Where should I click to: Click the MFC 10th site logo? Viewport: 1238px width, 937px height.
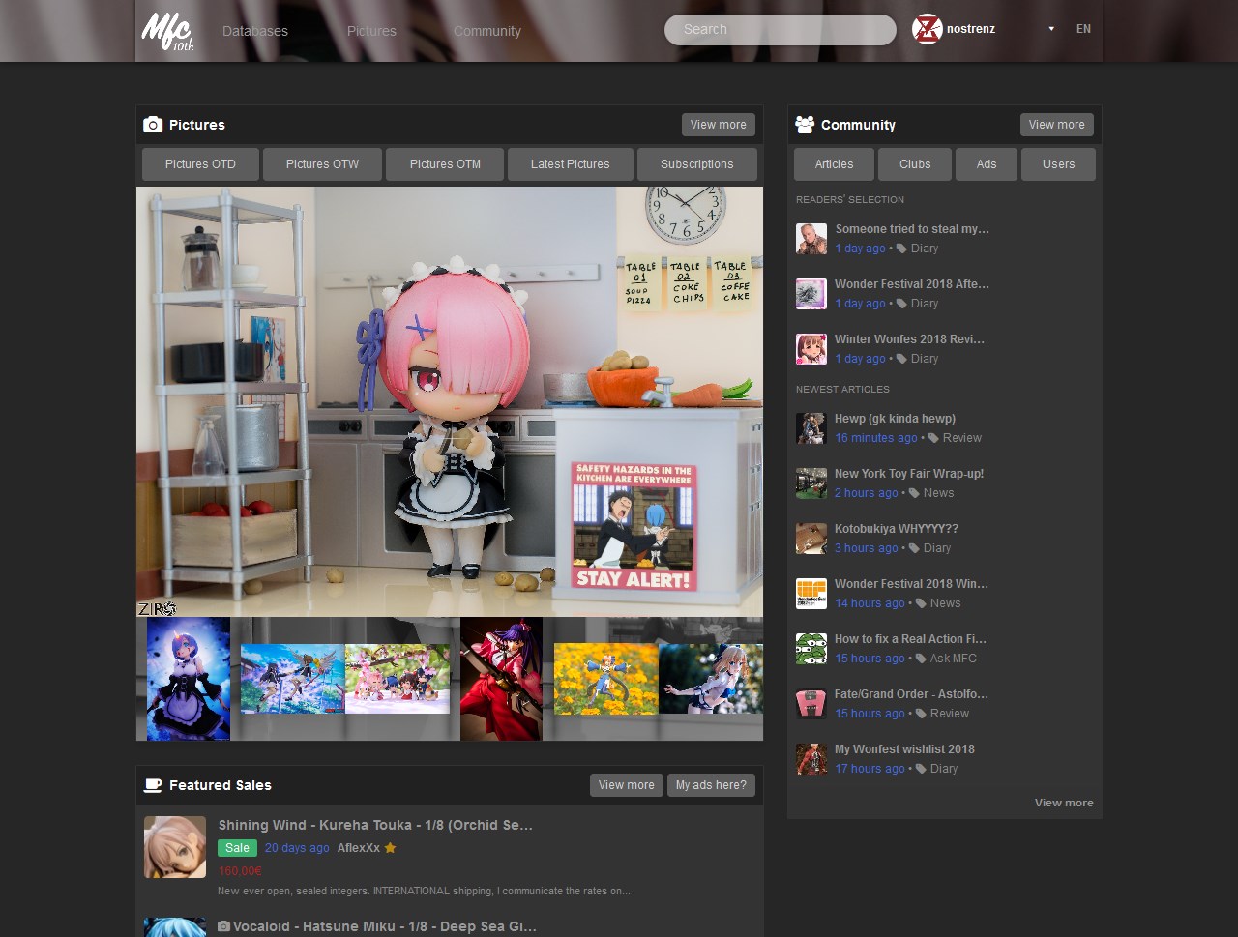[167, 30]
